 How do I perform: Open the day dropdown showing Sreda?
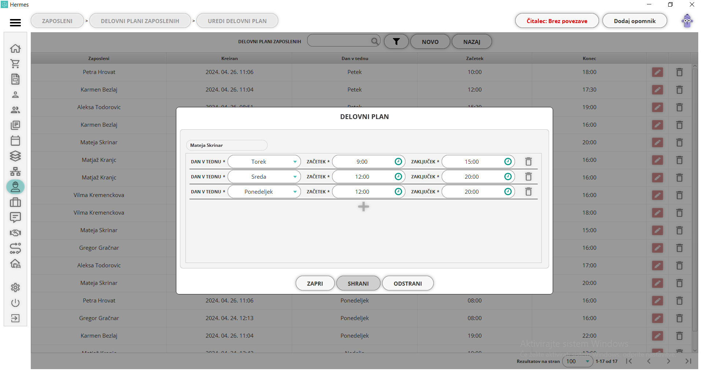pyautogui.click(x=264, y=177)
